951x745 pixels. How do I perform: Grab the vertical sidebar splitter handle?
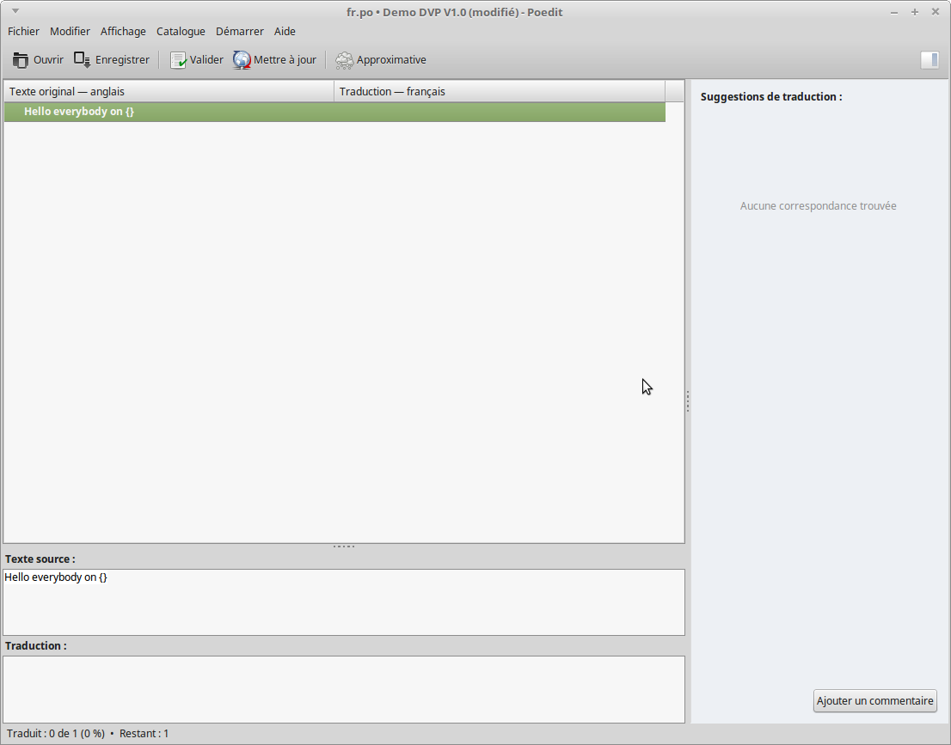point(688,401)
